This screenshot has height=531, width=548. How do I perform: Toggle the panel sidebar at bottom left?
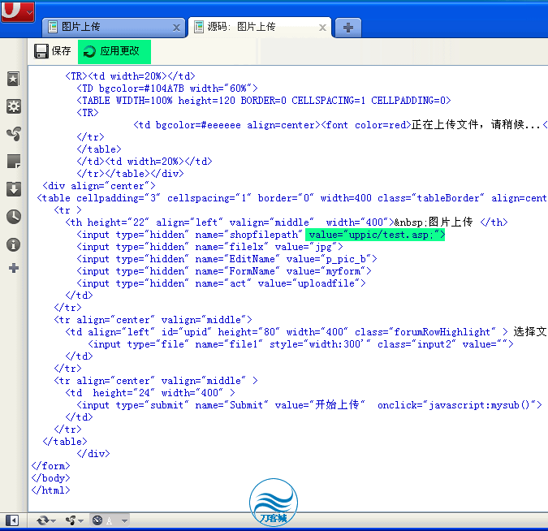12,520
